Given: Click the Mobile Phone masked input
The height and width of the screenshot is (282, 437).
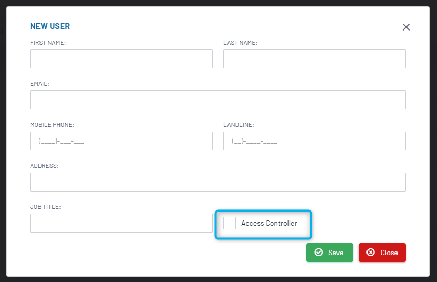Looking at the screenshot, I should [121, 141].
